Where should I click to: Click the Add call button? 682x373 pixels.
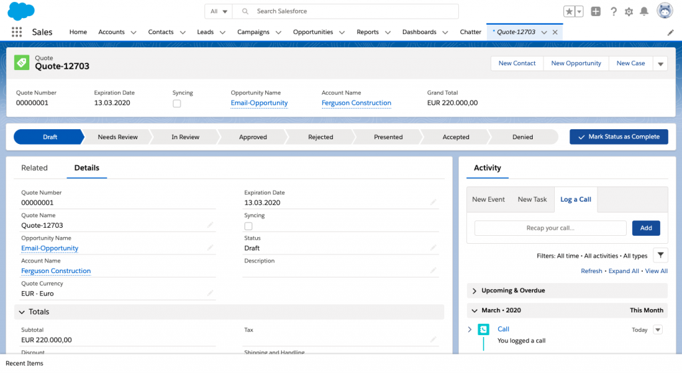coord(646,228)
